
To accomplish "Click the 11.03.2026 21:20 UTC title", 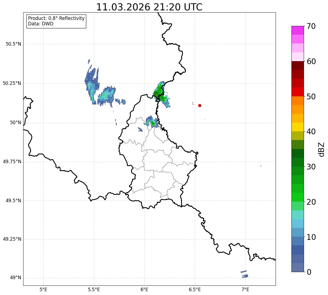I will 149,7.
